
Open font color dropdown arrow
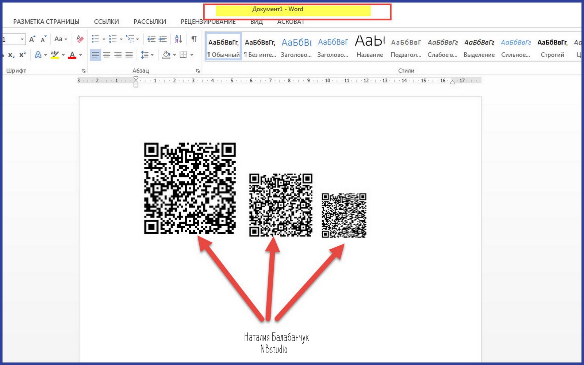pos(81,55)
